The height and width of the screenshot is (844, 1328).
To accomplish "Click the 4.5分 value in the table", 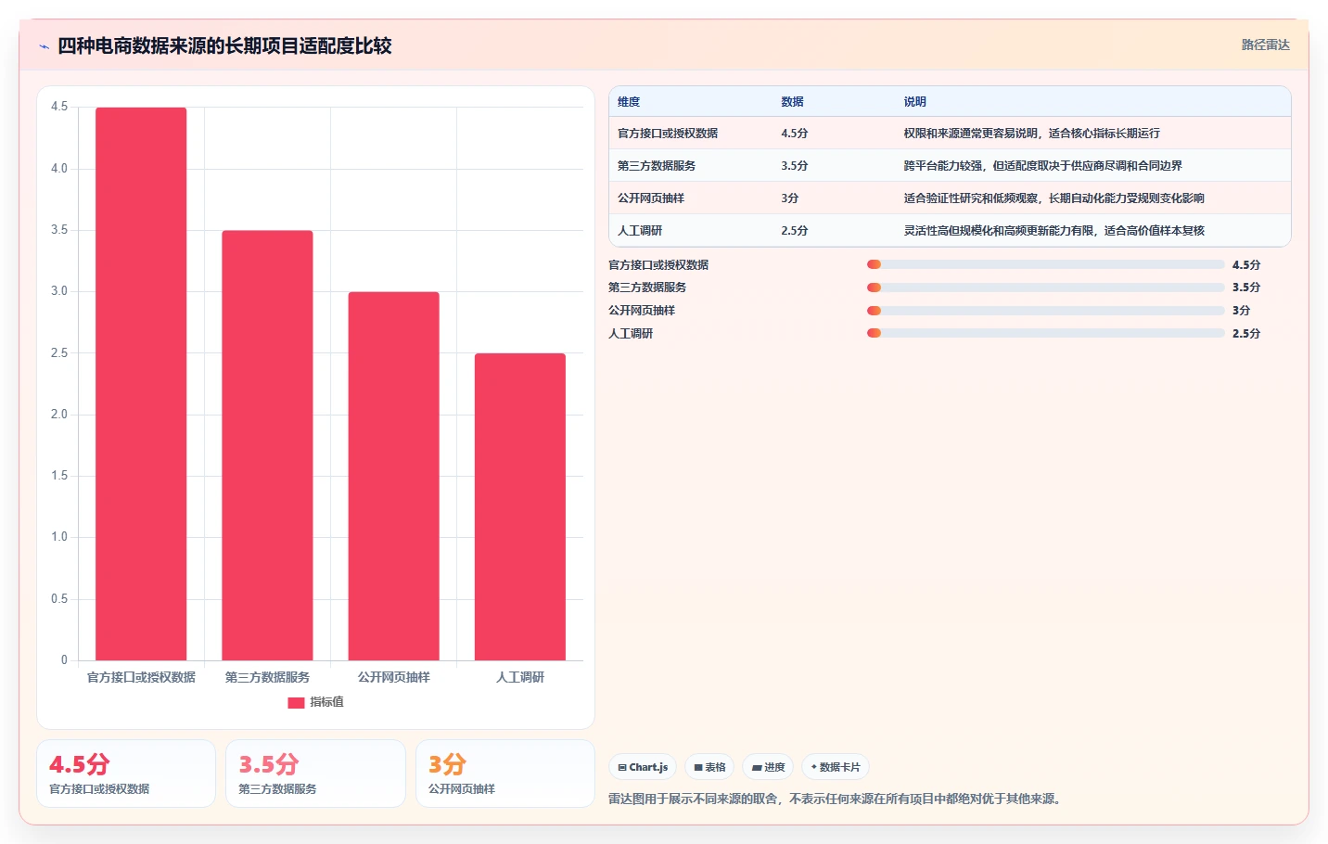I will point(795,134).
